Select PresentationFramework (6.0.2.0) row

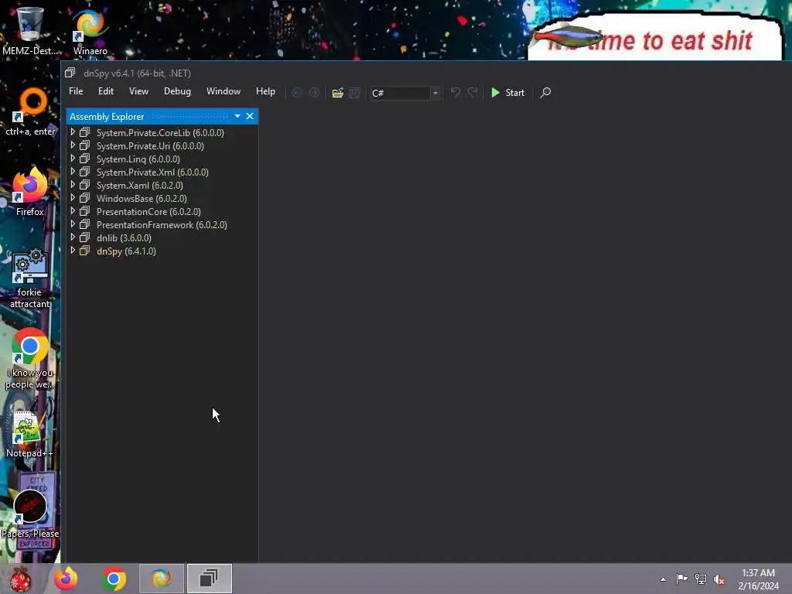point(162,224)
